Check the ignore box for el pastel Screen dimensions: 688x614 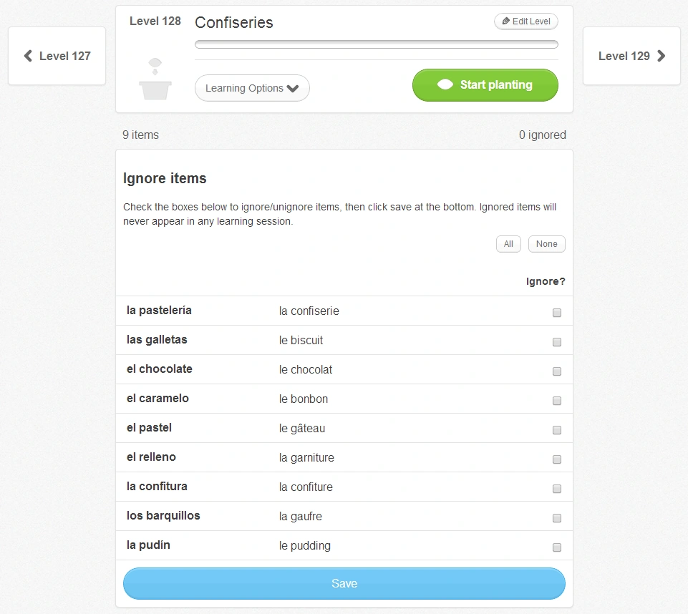coord(557,430)
